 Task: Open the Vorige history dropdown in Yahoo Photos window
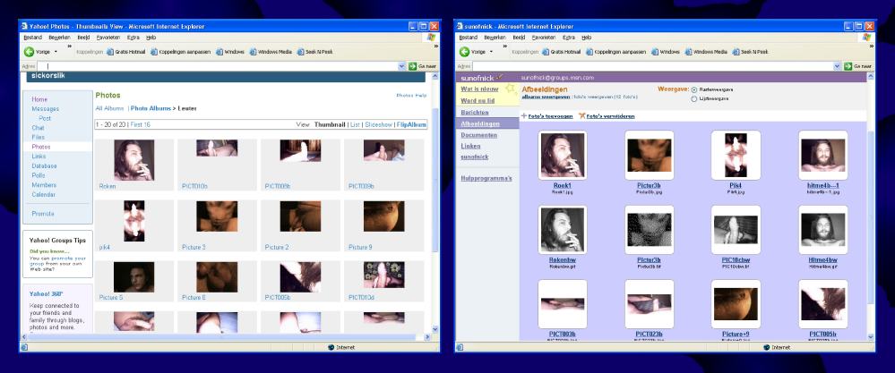coord(56,52)
